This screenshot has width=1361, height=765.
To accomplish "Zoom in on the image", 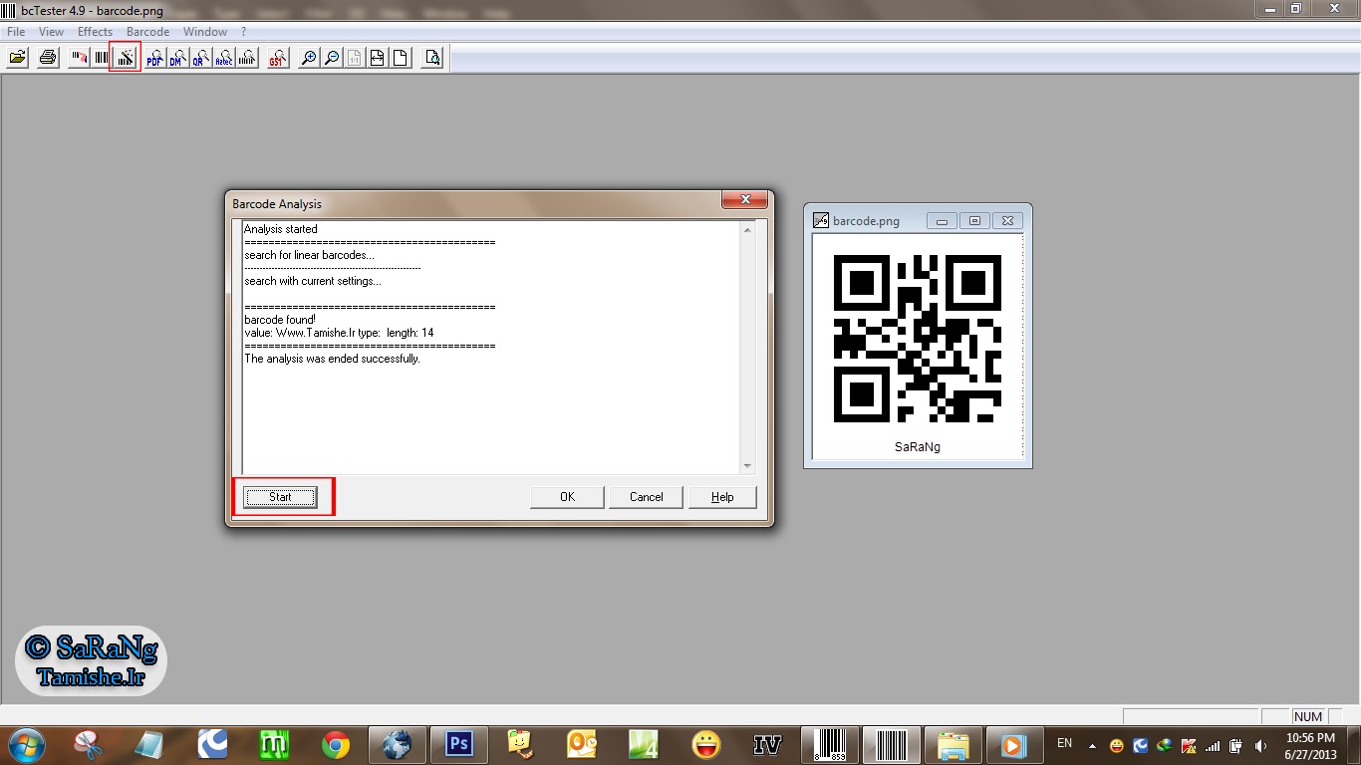I will (x=309, y=58).
